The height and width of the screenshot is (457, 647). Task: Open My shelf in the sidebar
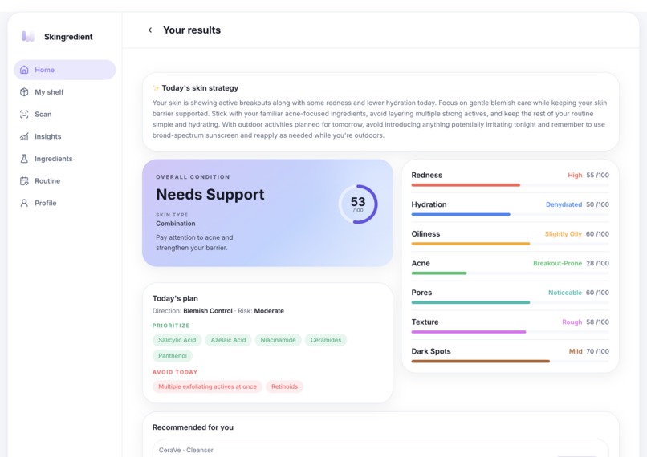tap(65, 92)
